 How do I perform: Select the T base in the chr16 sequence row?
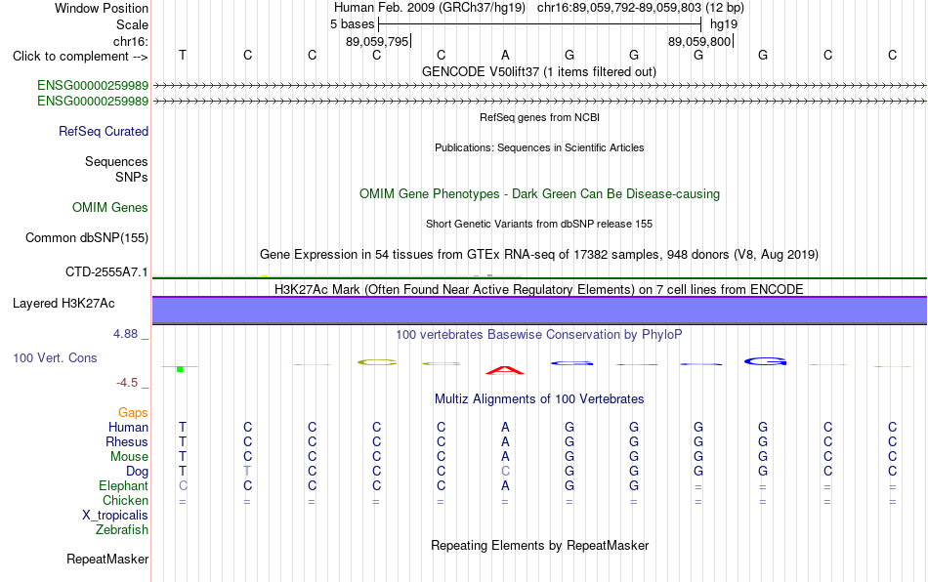(x=183, y=55)
